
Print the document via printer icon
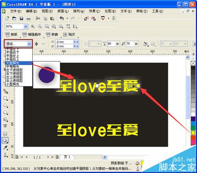[28, 18]
